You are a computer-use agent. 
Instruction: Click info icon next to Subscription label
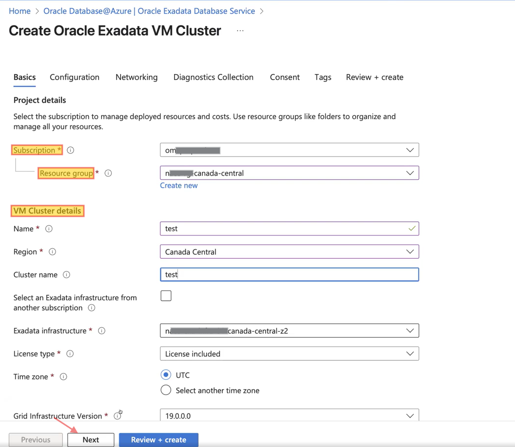click(x=71, y=150)
